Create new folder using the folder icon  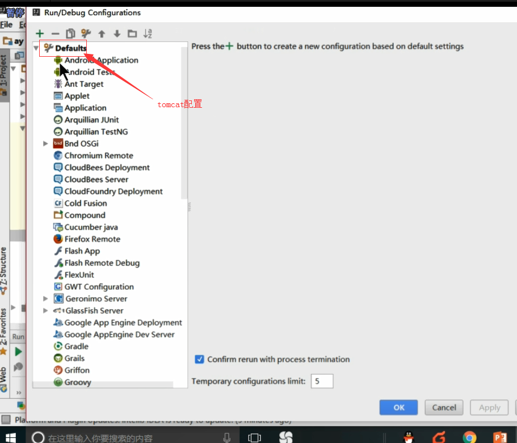coord(132,33)
